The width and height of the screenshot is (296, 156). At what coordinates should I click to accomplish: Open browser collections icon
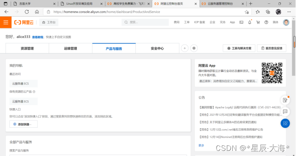point(268,12)
